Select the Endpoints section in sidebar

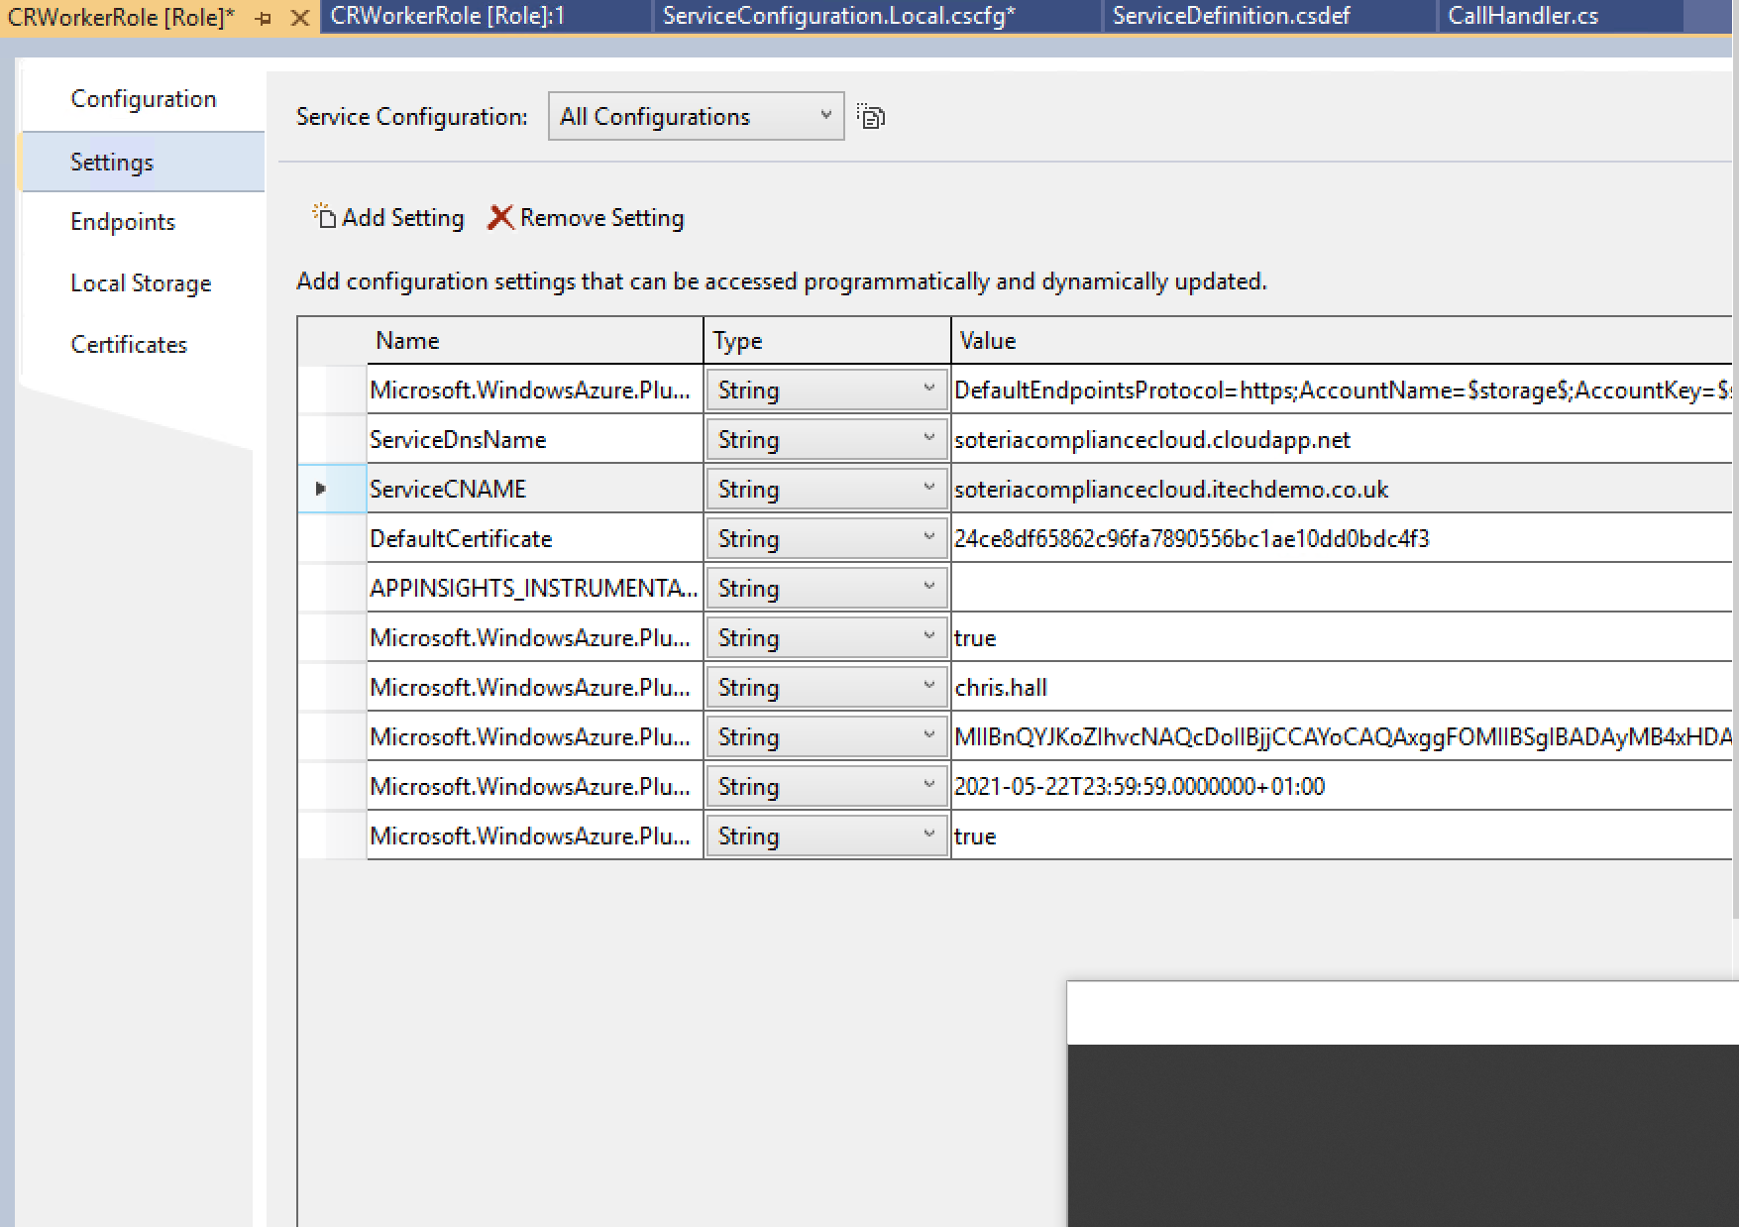click(x=123, y=222)
